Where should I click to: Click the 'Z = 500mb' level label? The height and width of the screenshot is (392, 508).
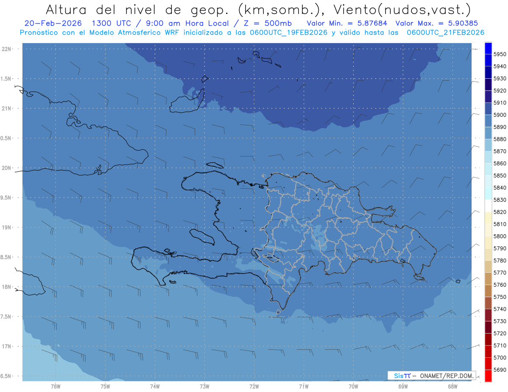click(267, 23)
